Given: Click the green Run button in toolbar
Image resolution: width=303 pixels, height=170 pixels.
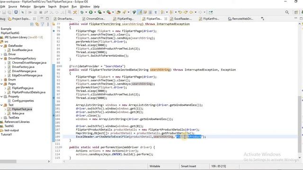Looking at the screenshot, I should (x=90, y=12).
